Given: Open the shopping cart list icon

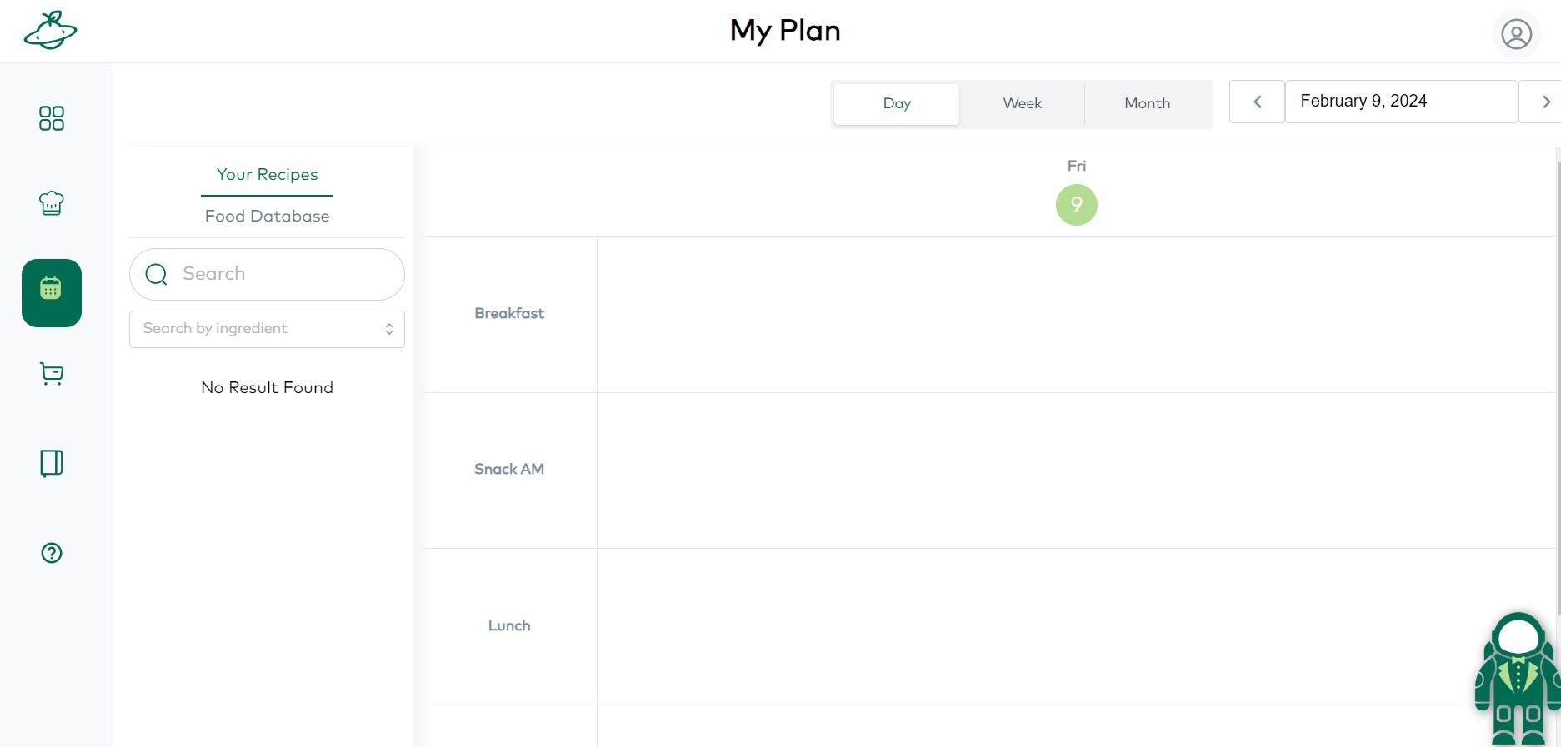Looking at the screenshot, I should click(x=51, y=374).
